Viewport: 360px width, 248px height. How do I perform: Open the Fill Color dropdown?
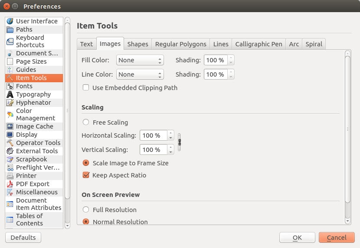click(x=140, y=60)
